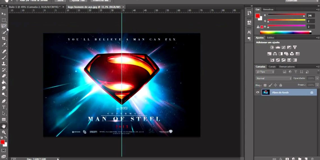
Task: Select the Pen tool
Action: 4,101
